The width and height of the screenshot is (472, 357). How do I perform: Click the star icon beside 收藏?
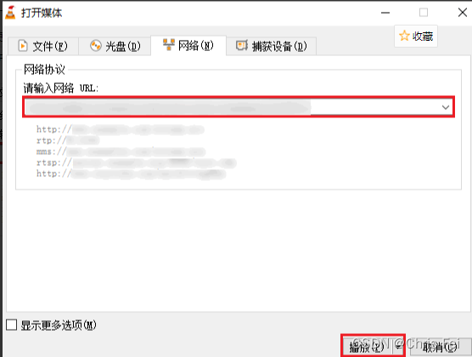click(404, 36)
